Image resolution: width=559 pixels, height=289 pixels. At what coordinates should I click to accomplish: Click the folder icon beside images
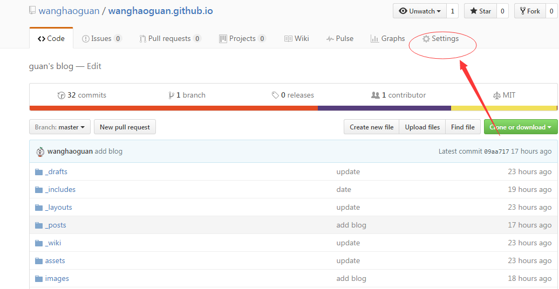(39, 279)
